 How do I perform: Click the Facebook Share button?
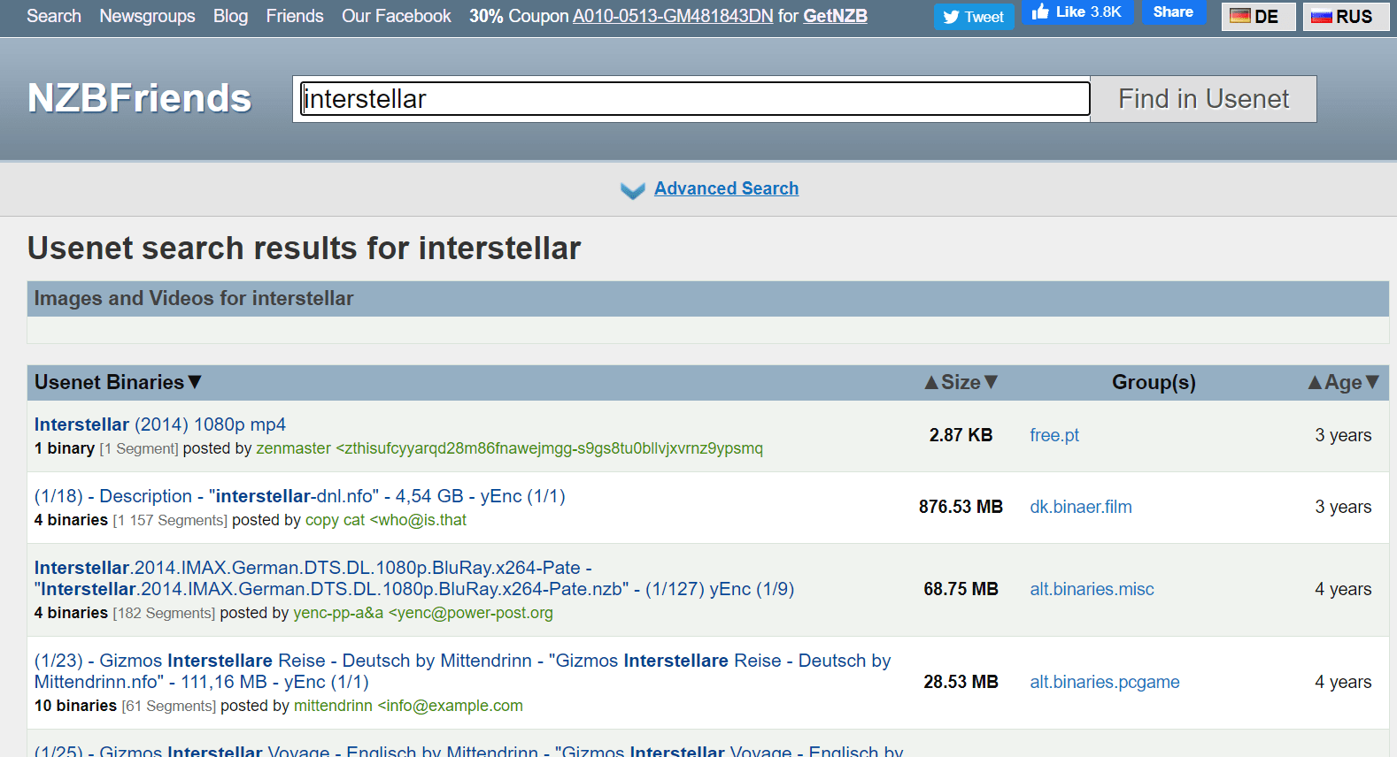pyautogui.click(x=1173, y=12)
